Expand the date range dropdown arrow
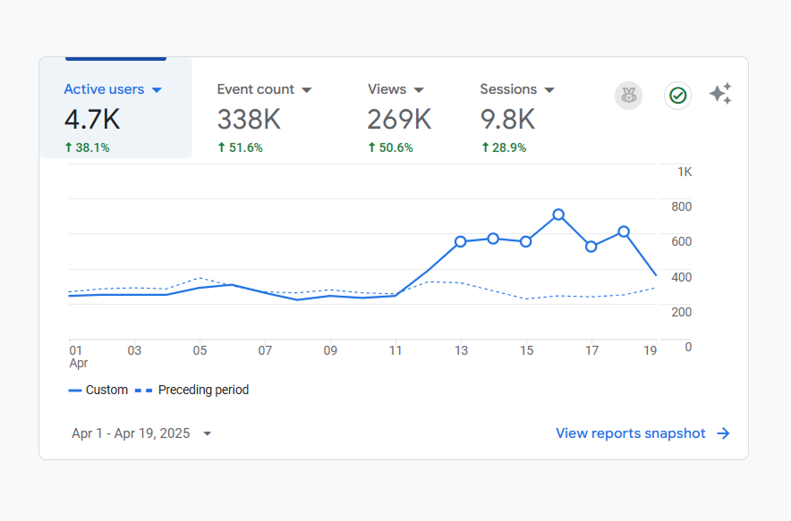Image resolution: width=791 pixels, height=521 pixels. pos(207,433)
